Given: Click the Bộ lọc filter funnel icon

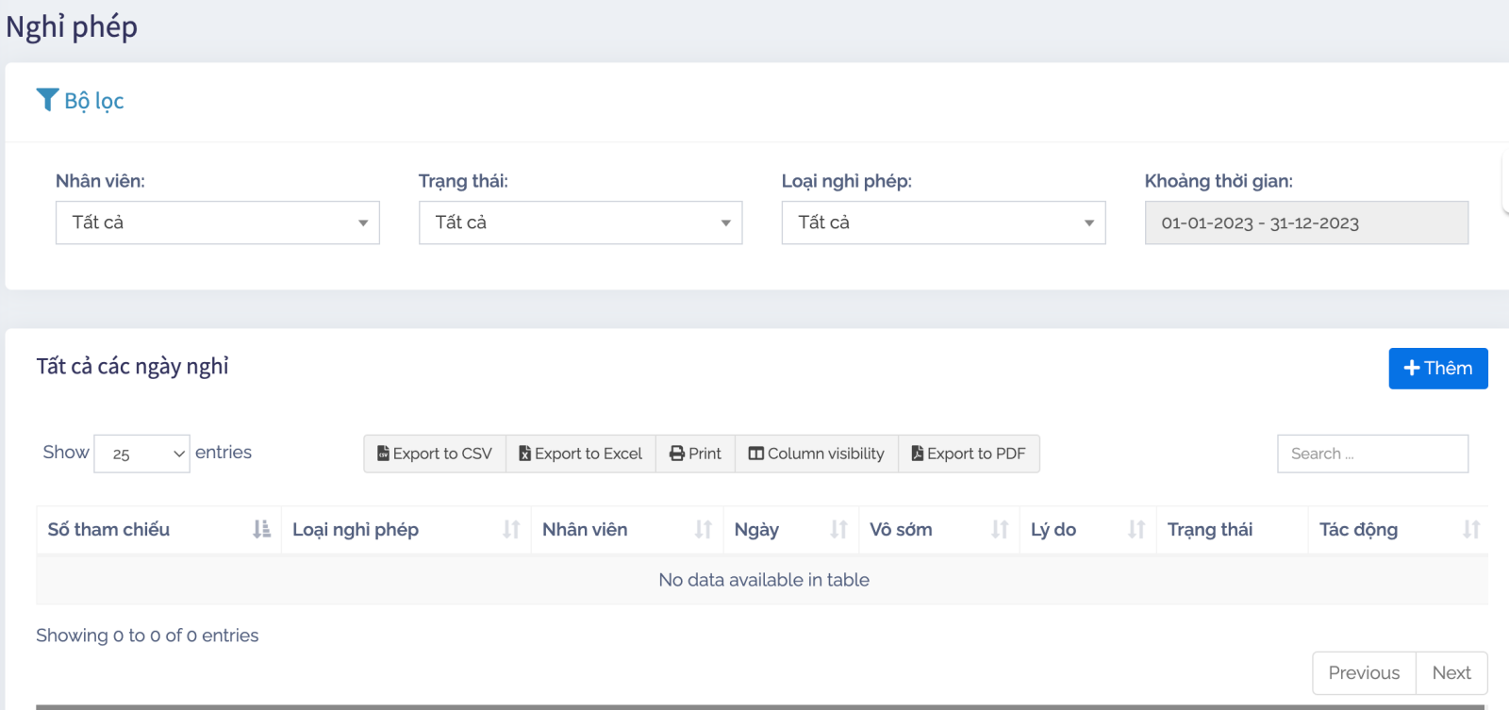Looking at the screenshot, I should tap(47, 100).
